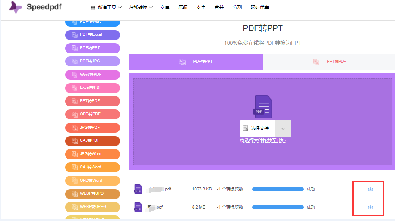Click the 8.2 MB file's document icon
This screenshot has height=221, width=395.
[x=138, y=207]
